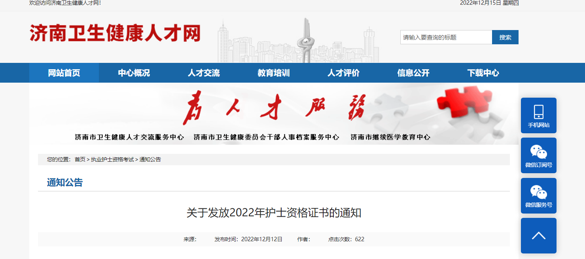Open the 中心概况 menu item

click(134, 73)
